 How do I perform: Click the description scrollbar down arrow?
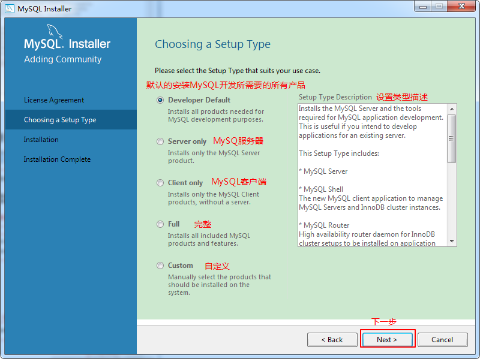pyautogui.click(x=452, y=242)
